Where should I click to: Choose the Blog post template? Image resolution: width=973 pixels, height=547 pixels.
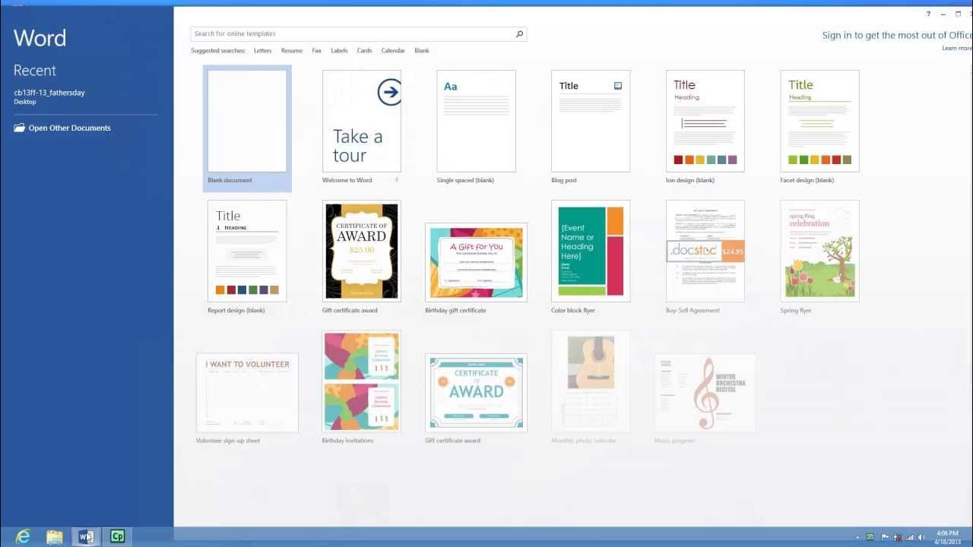point(591,127)
